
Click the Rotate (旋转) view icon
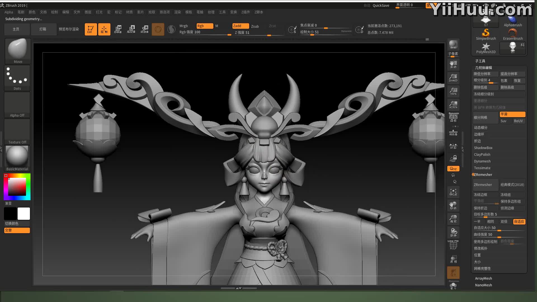(x=453, y=232)
